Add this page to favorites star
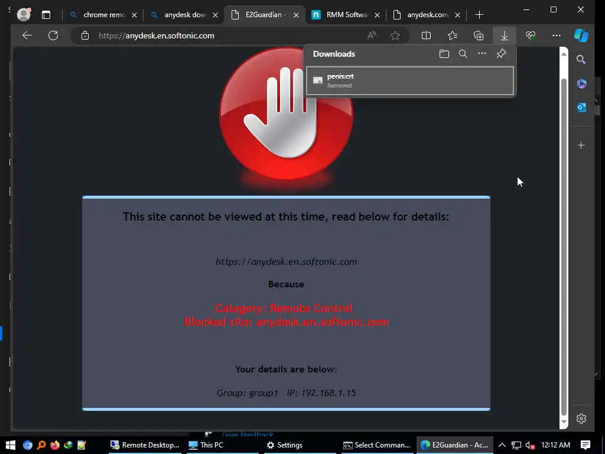This screenshot has height=454, width=605. tap(395, 35)
